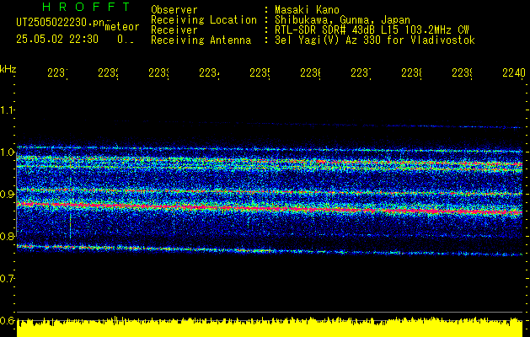Screen dimensions: 530x337
Task: Click the HROFFT title text
Action: (x=86, y=7)
